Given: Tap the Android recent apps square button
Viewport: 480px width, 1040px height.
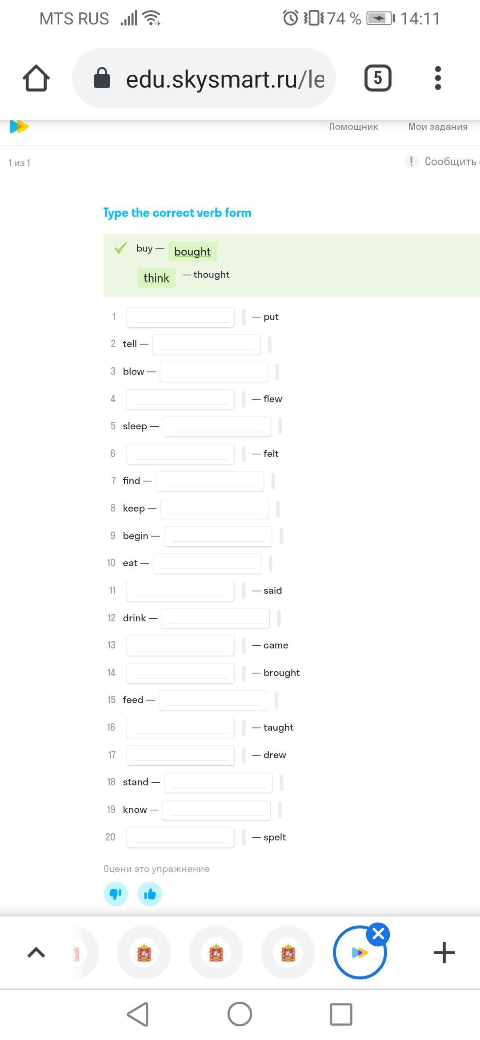Looking at the screenshot, I should [x=341, y=1014].
